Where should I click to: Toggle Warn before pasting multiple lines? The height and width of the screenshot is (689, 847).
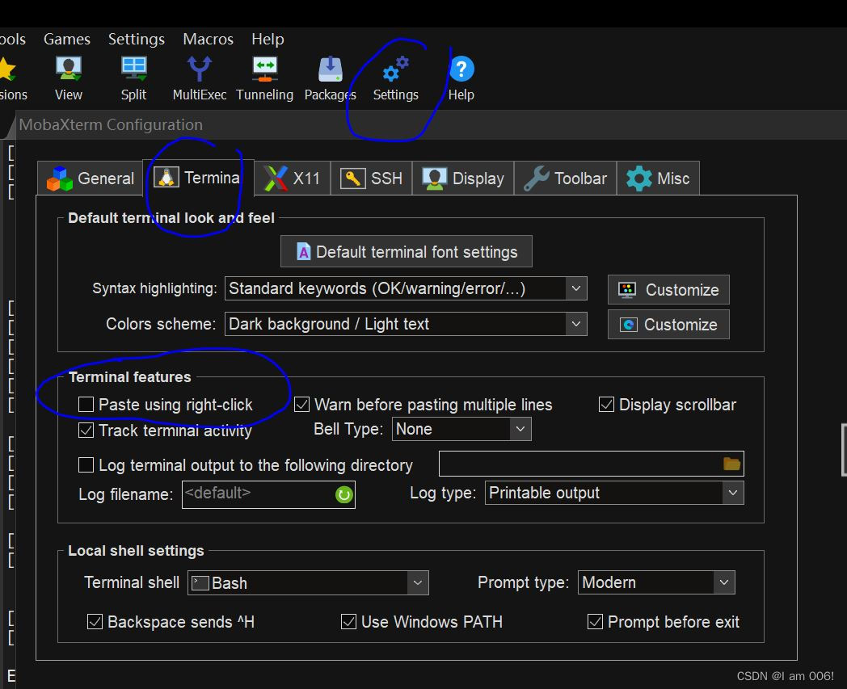pos(301,404)
